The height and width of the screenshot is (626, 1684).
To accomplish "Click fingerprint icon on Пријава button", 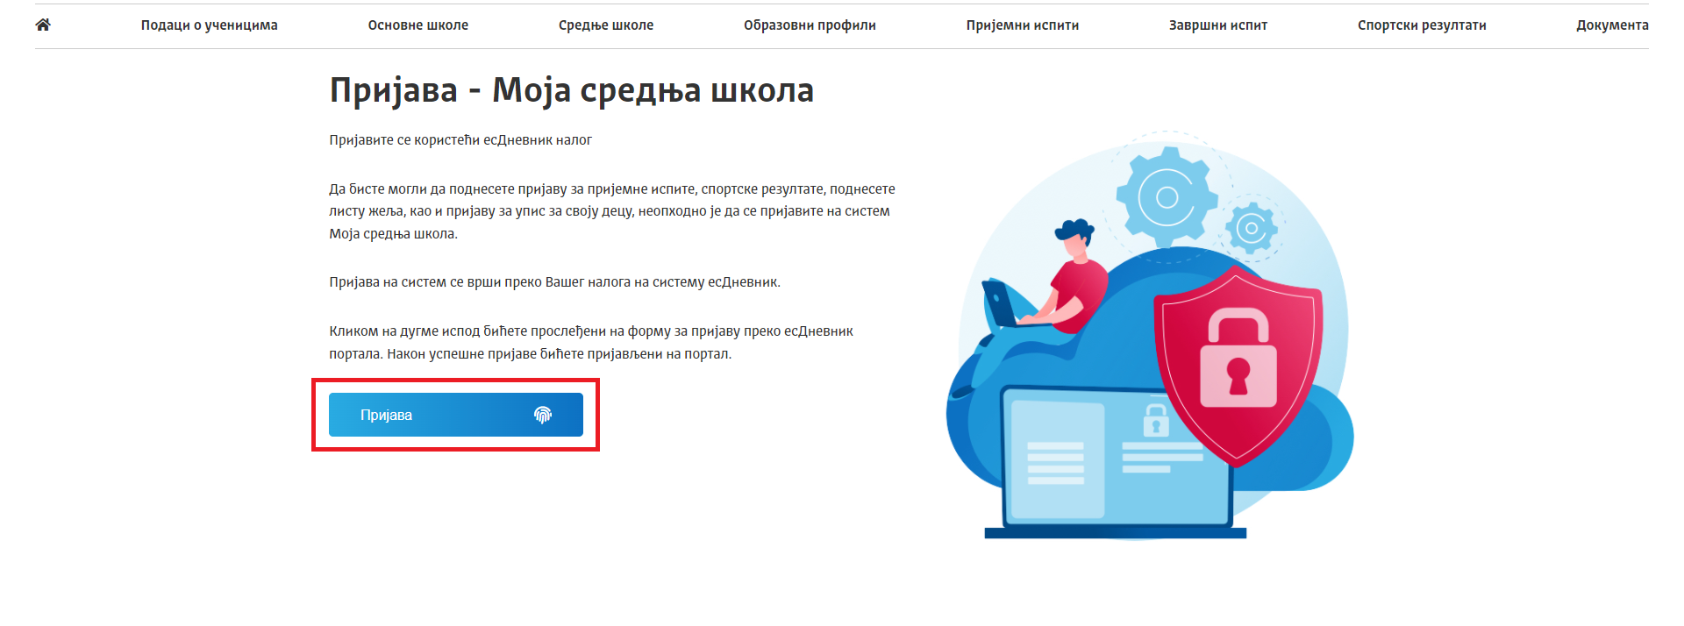I will 543,415.
